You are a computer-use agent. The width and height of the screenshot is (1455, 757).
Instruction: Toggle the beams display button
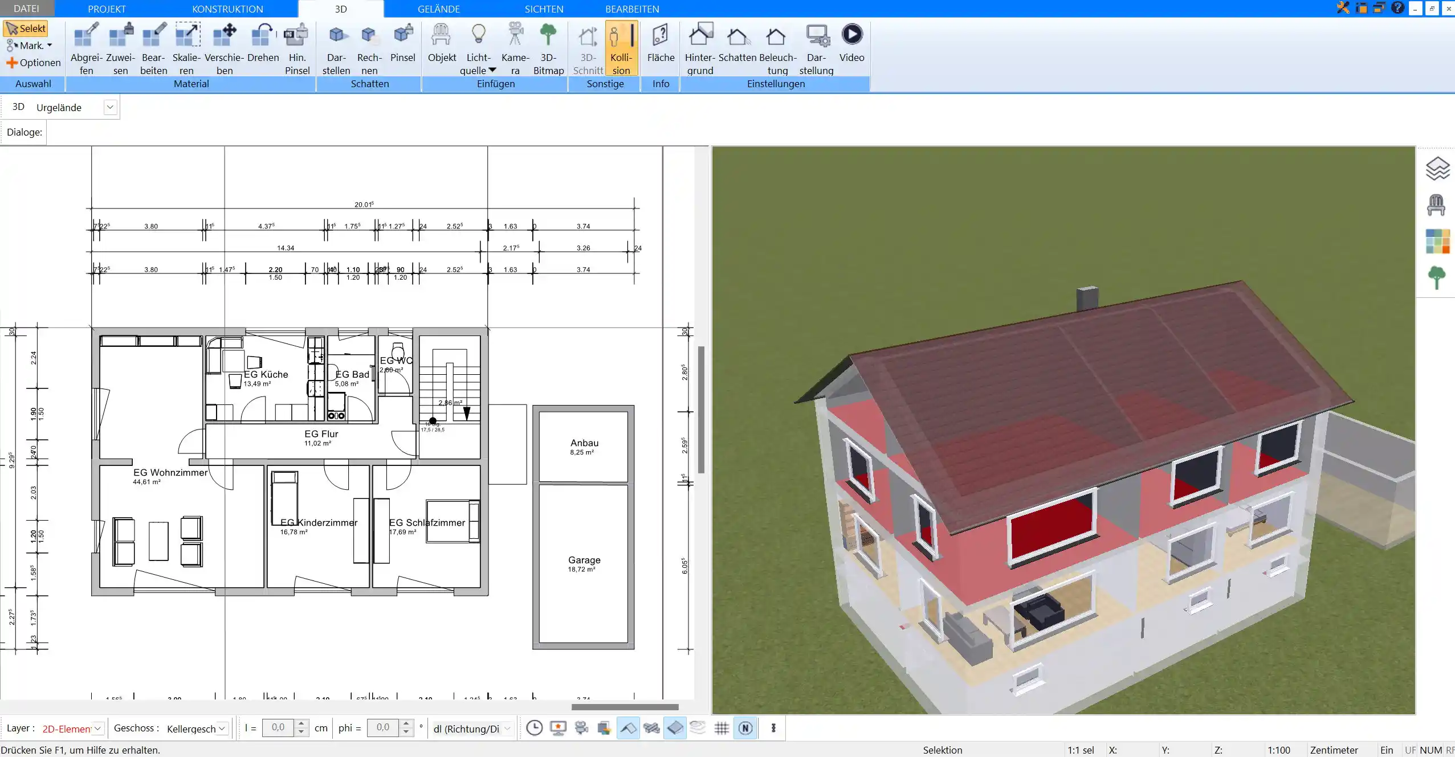click(651, 728)
